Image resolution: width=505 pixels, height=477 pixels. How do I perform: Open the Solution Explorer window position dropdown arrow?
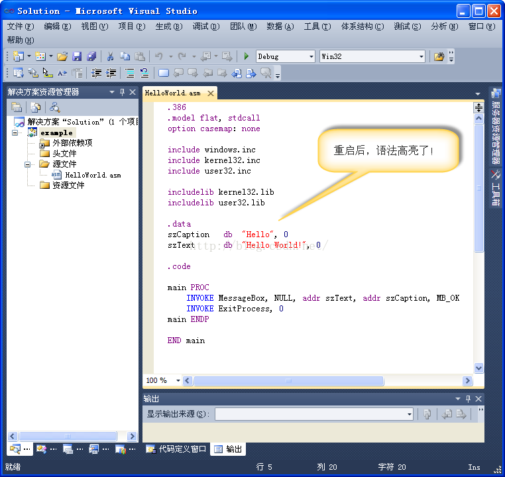(x=112, y=92)
